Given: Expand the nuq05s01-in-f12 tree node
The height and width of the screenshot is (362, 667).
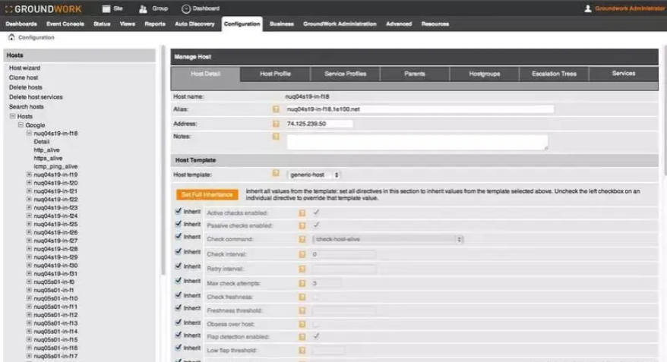Looking at the screenshot, I should (x=29, y=315).
